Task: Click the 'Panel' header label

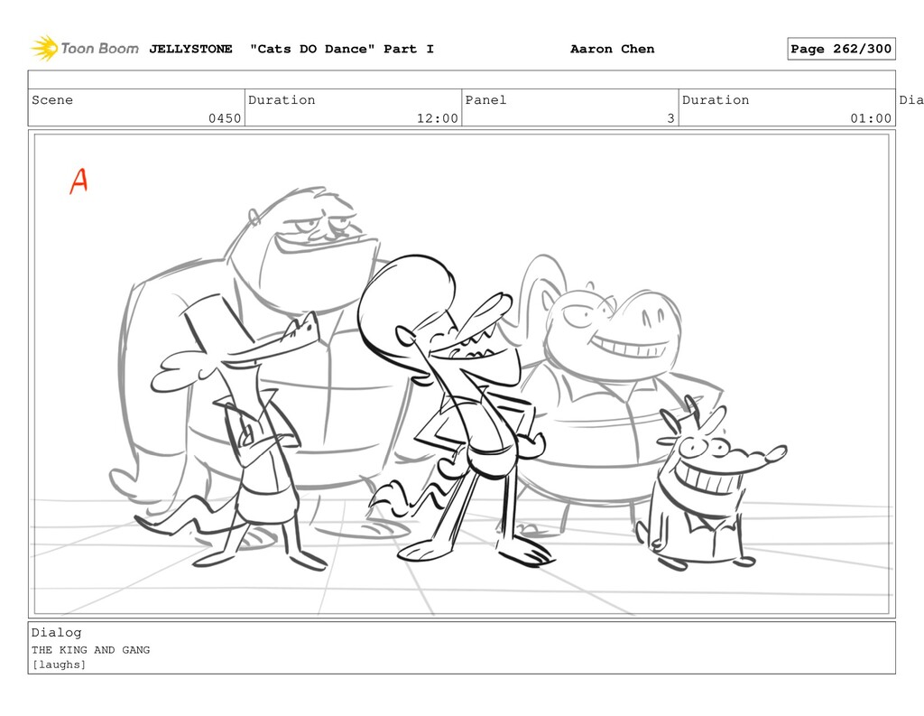Action: point(485,99)
